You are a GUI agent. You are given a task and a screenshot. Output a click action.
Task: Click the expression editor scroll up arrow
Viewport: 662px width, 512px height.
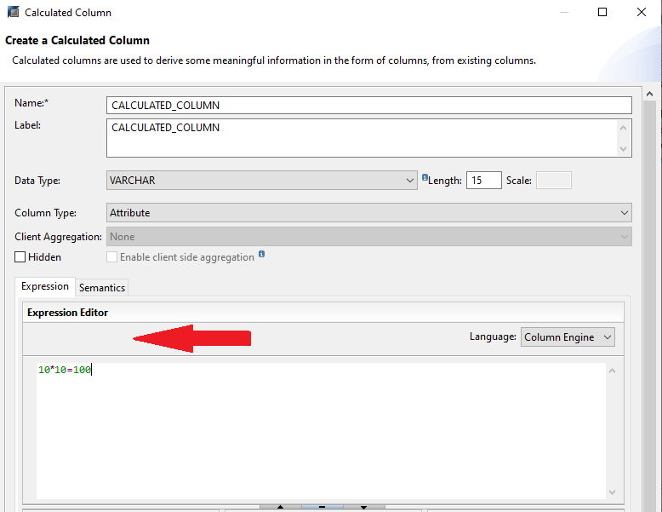[x=612, y=371]
